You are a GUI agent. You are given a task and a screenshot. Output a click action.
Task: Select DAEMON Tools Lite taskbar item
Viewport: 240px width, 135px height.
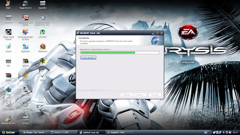pyautogui.click(x=91, y=132)
